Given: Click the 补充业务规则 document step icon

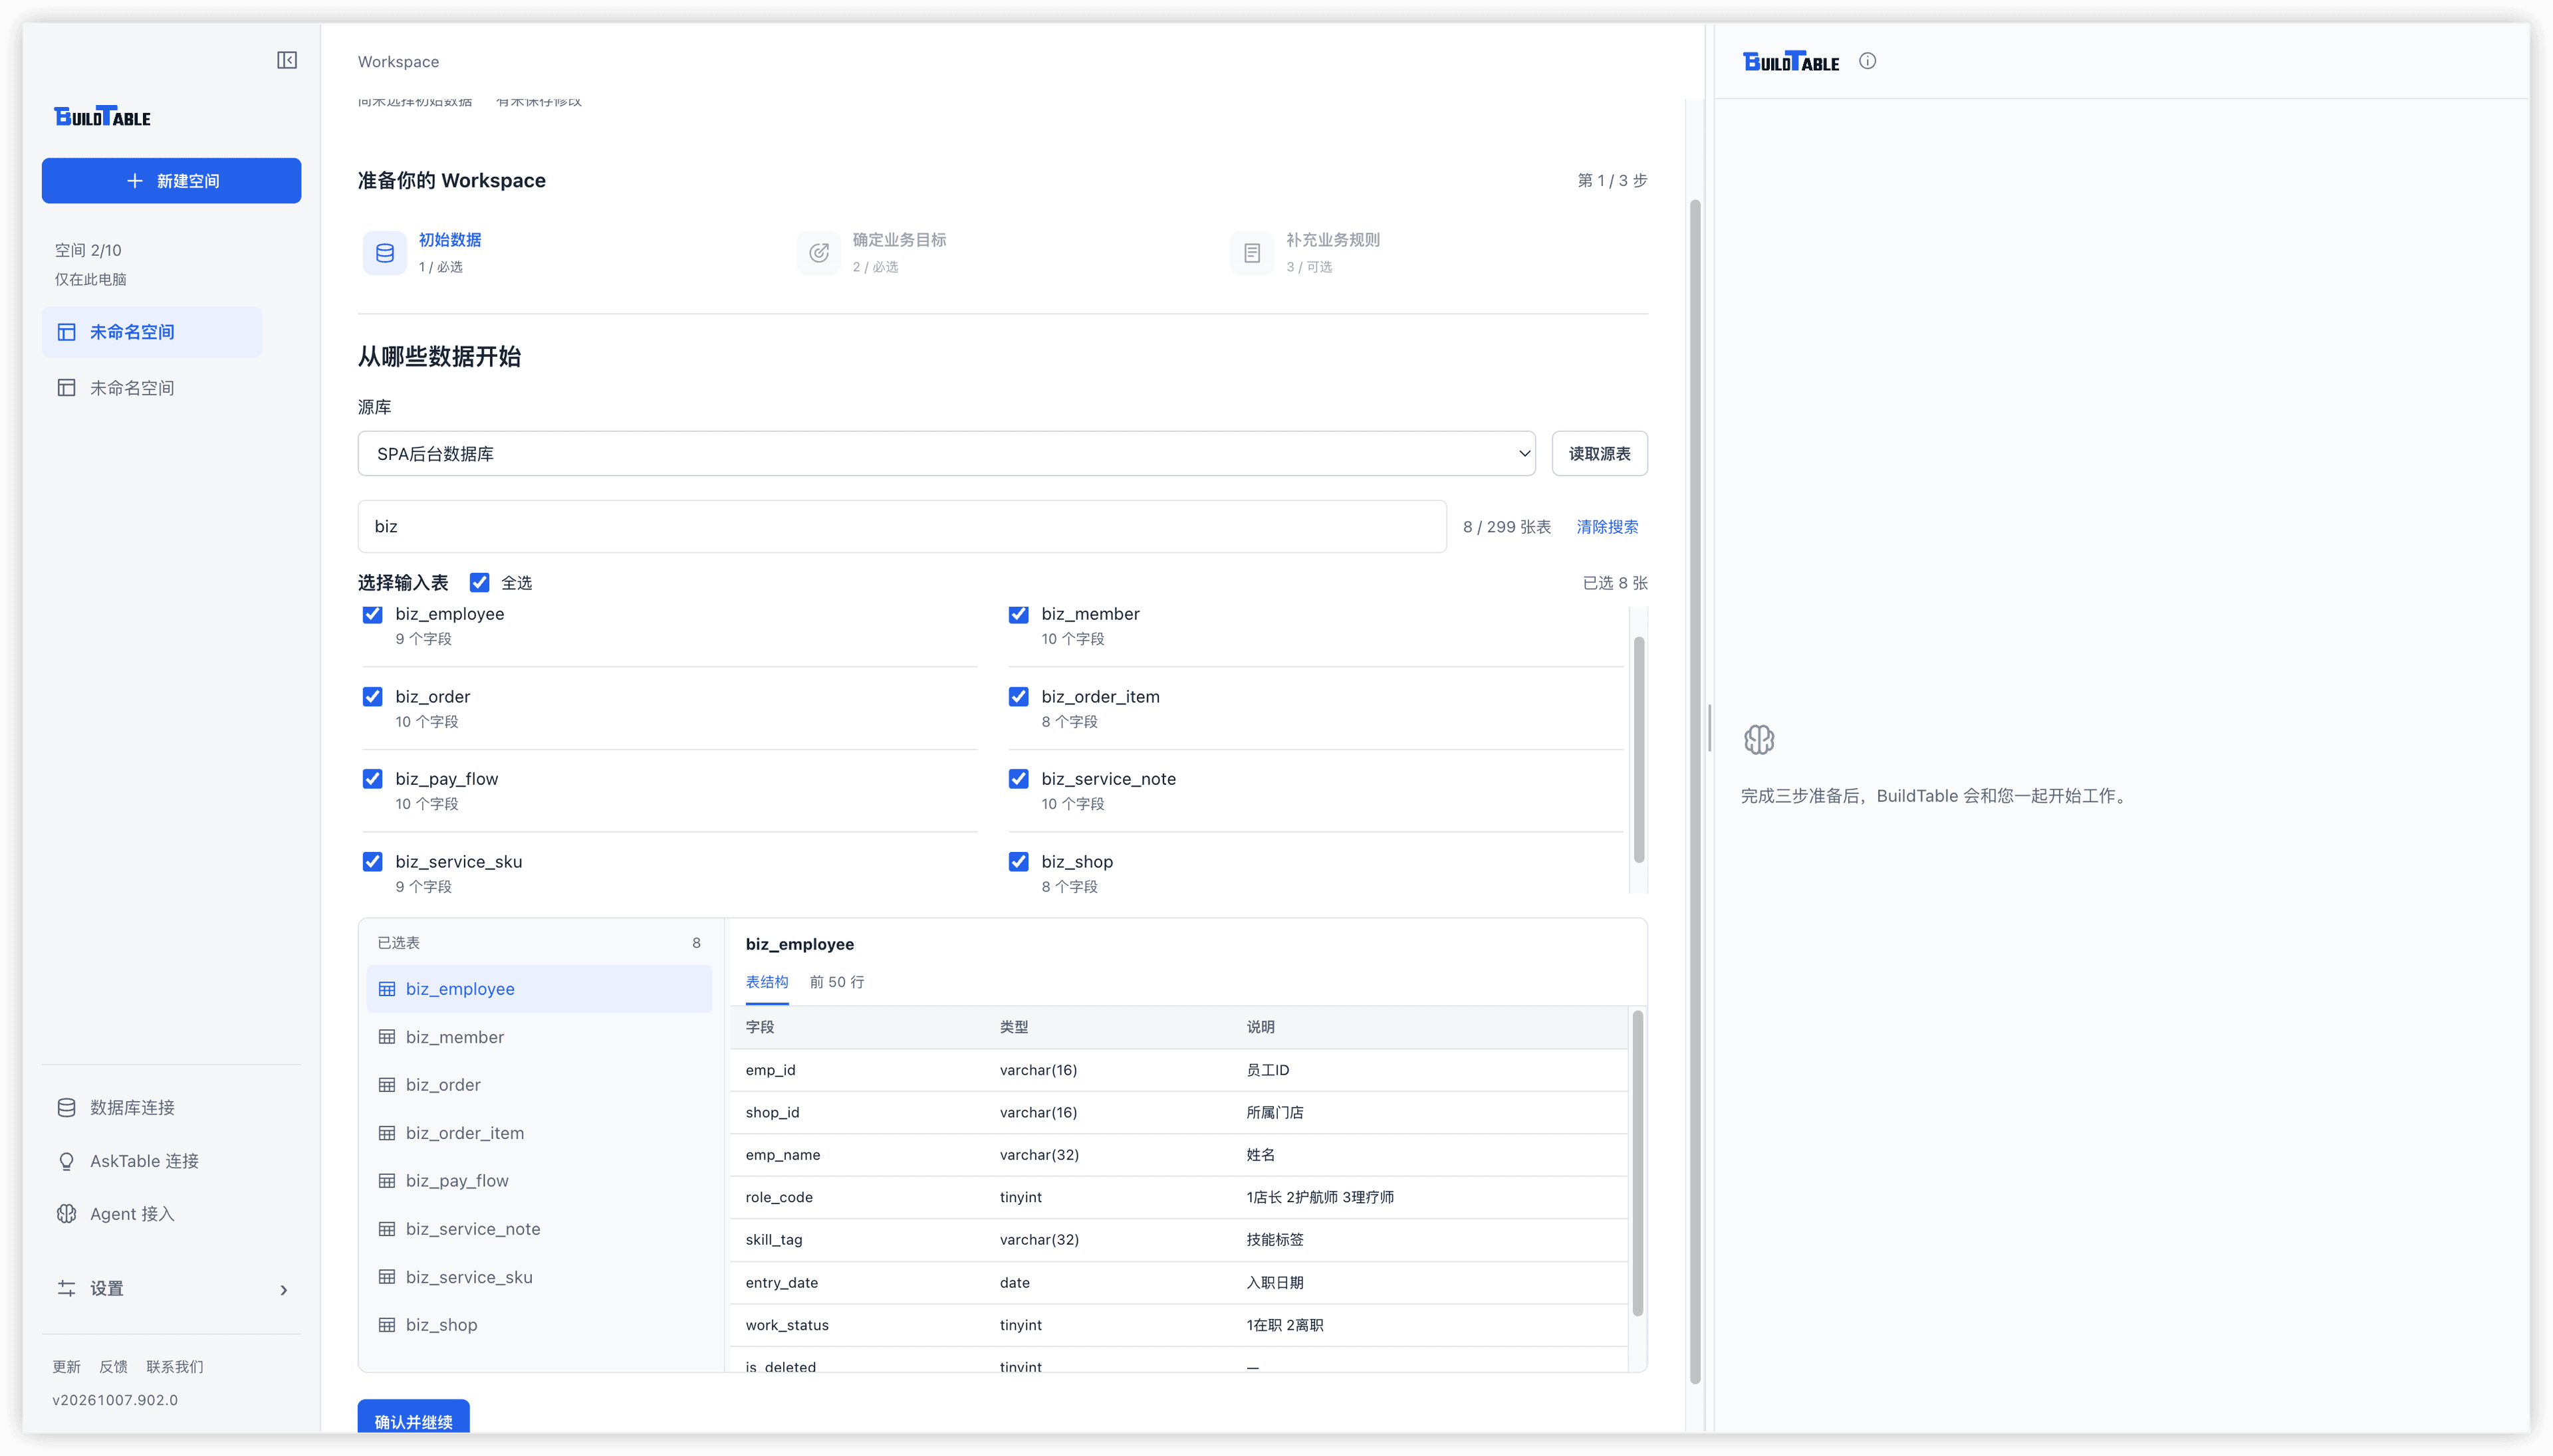Looking at the screenshot, I should pyautogui.click(x=1251, y=253).
